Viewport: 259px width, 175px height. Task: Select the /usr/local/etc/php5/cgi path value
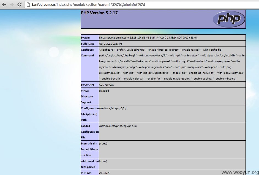pos(113,108)
